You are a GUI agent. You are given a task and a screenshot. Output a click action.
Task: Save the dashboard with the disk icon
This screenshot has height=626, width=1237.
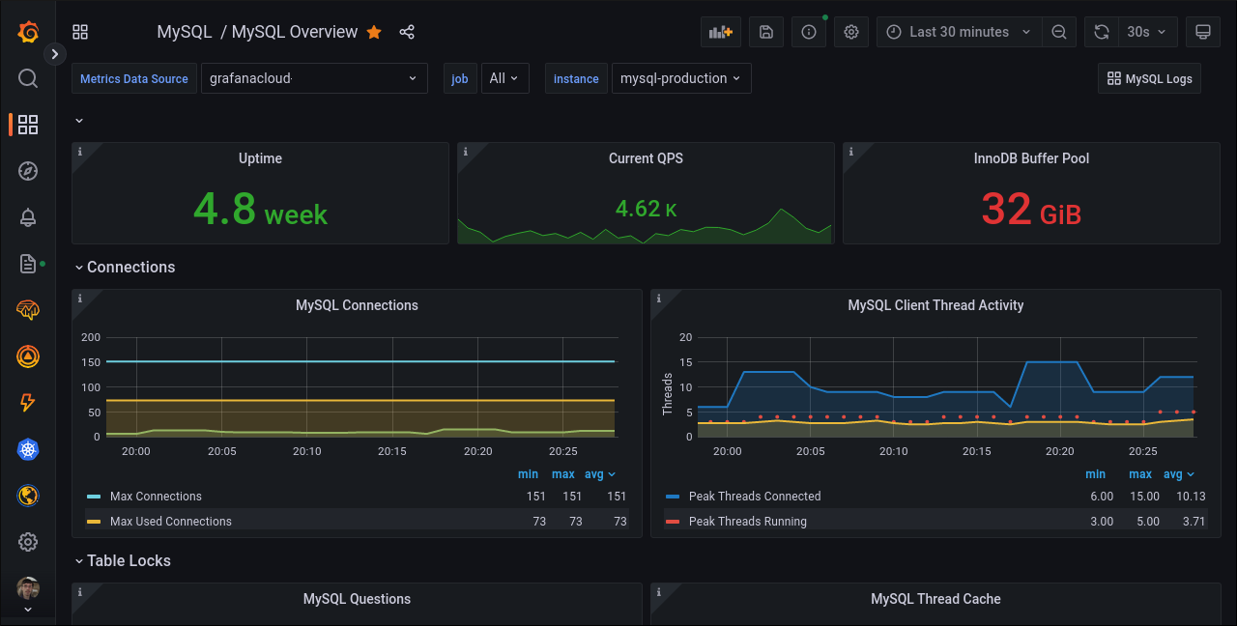pyautogui.click(x=766, y=31)
